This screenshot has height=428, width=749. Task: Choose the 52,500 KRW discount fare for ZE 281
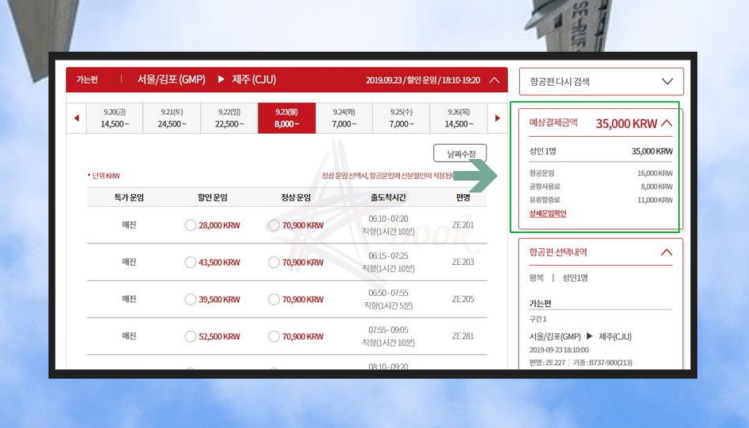(x=191, y=337)
